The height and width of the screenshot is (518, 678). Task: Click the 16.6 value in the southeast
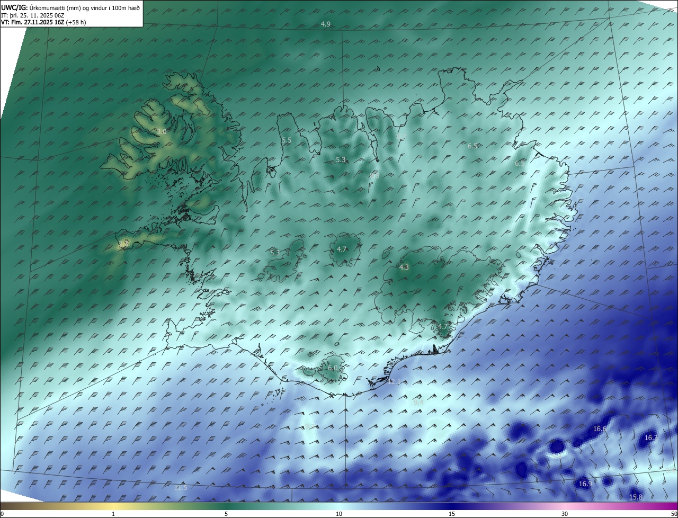600,429
